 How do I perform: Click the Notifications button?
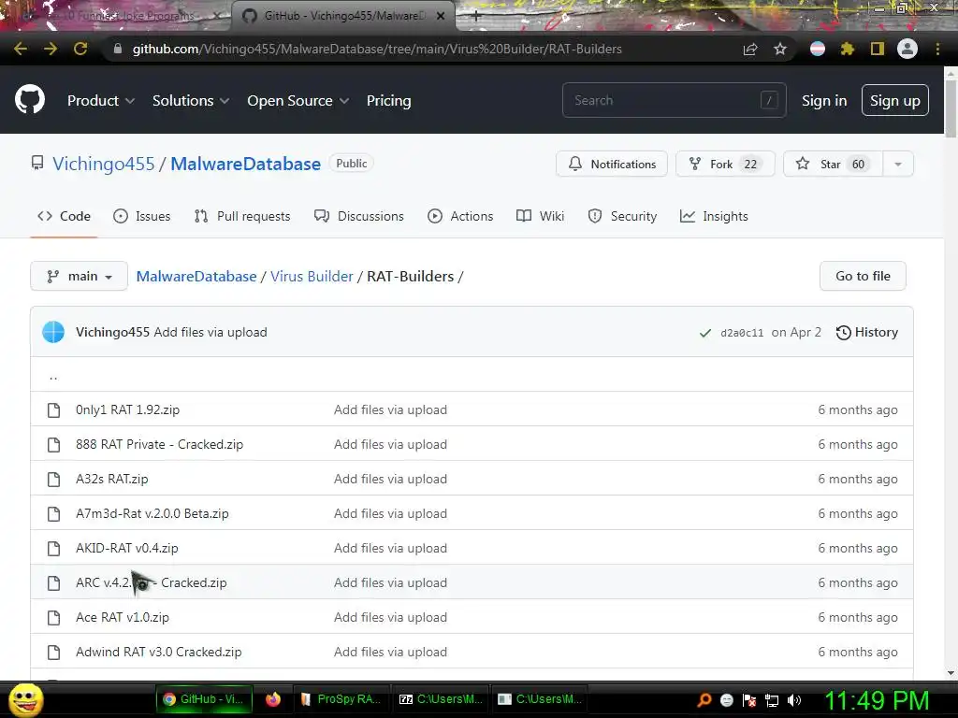[612, 164]
